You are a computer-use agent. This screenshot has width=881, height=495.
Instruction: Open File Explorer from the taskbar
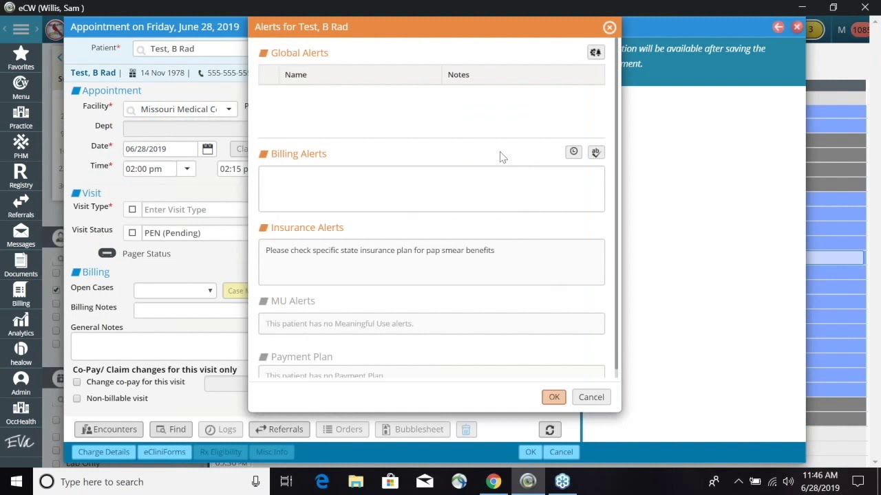click(x=356, y=481)
